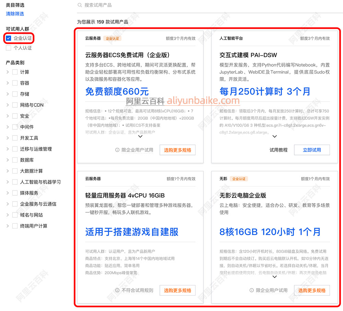
Task: Open 交互式建模 PAI-DSW title
Action: 248,55
